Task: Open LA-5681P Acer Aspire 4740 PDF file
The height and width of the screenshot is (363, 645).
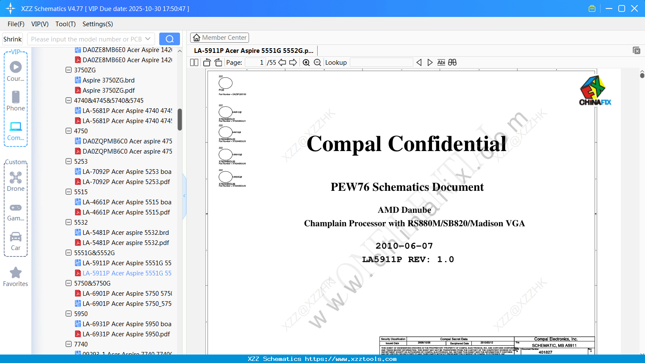Action: [x=123, y=121]
